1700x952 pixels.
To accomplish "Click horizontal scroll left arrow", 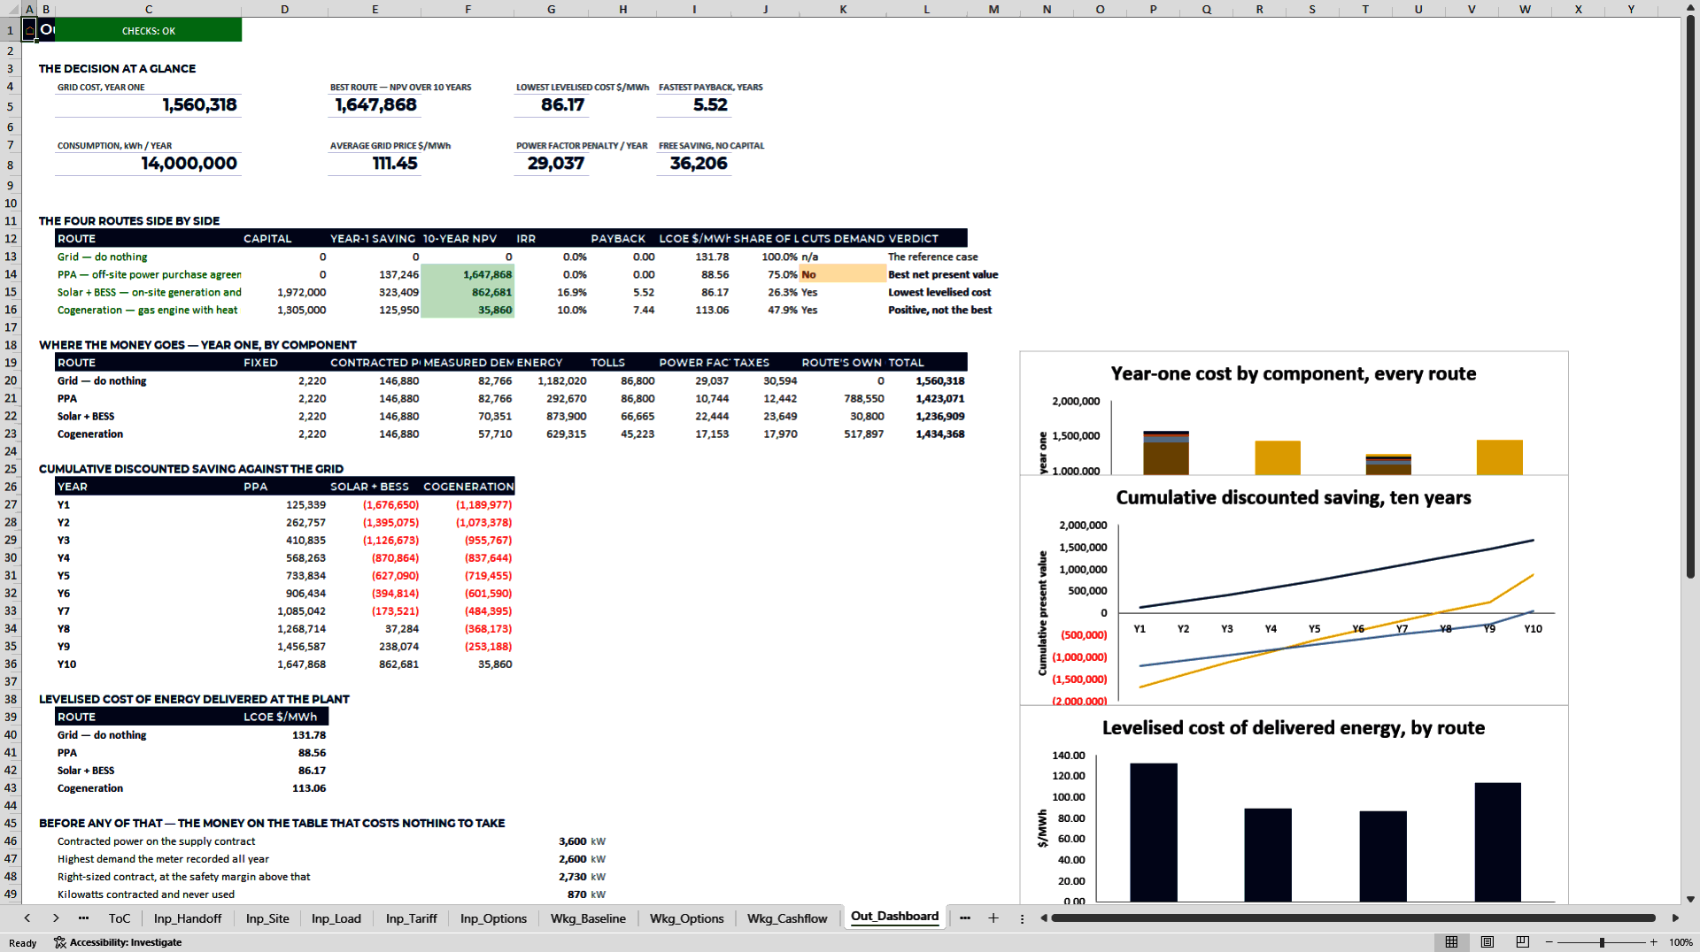I will pos(1044,918).
